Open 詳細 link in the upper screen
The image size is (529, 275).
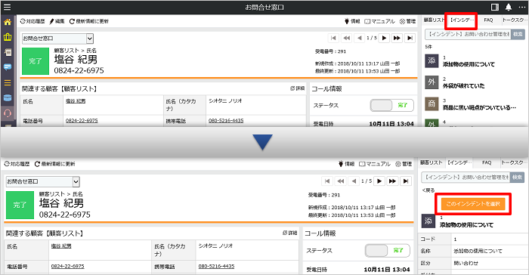pos(297,88)
